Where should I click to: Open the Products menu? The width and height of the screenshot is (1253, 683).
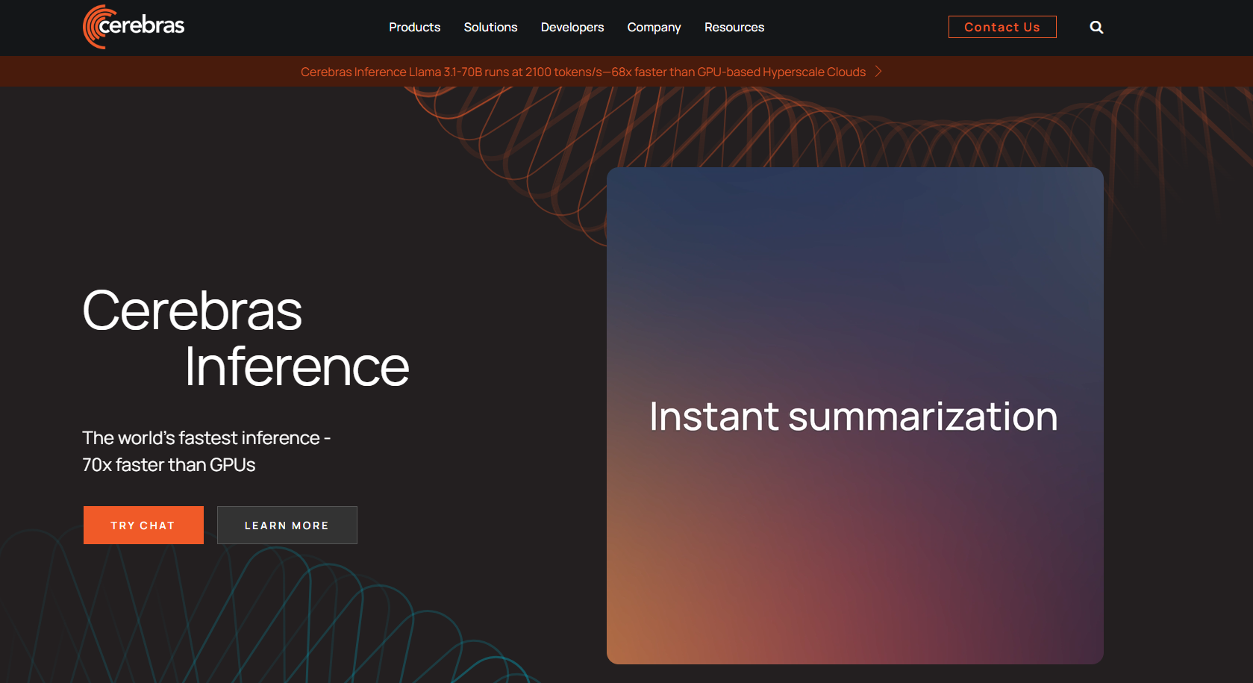point(414,27)
